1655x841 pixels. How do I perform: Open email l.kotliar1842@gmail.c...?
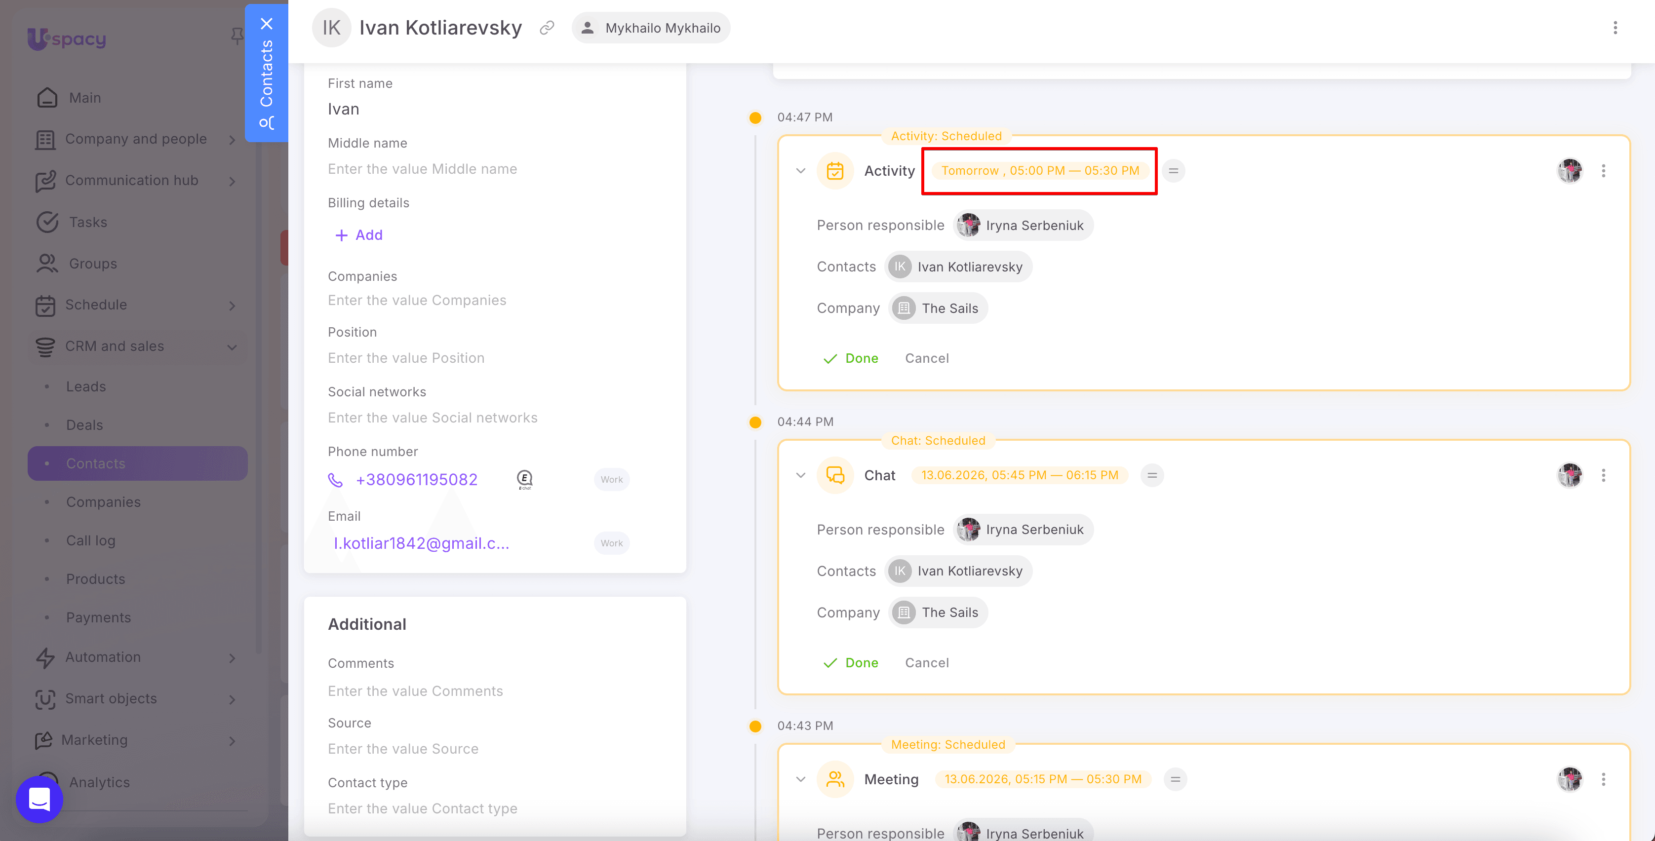click(x=422, y=543)
